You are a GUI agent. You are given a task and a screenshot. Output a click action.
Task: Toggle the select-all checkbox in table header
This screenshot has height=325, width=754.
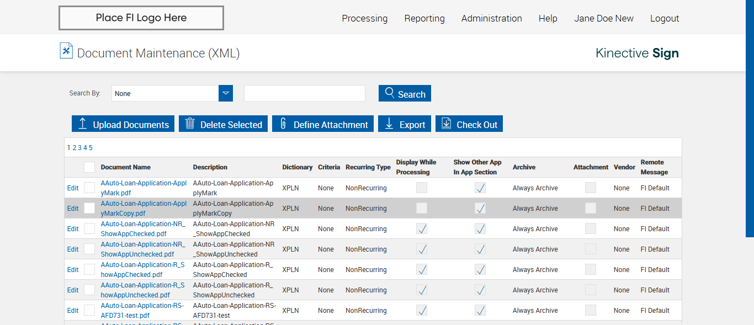coord(89,167)
